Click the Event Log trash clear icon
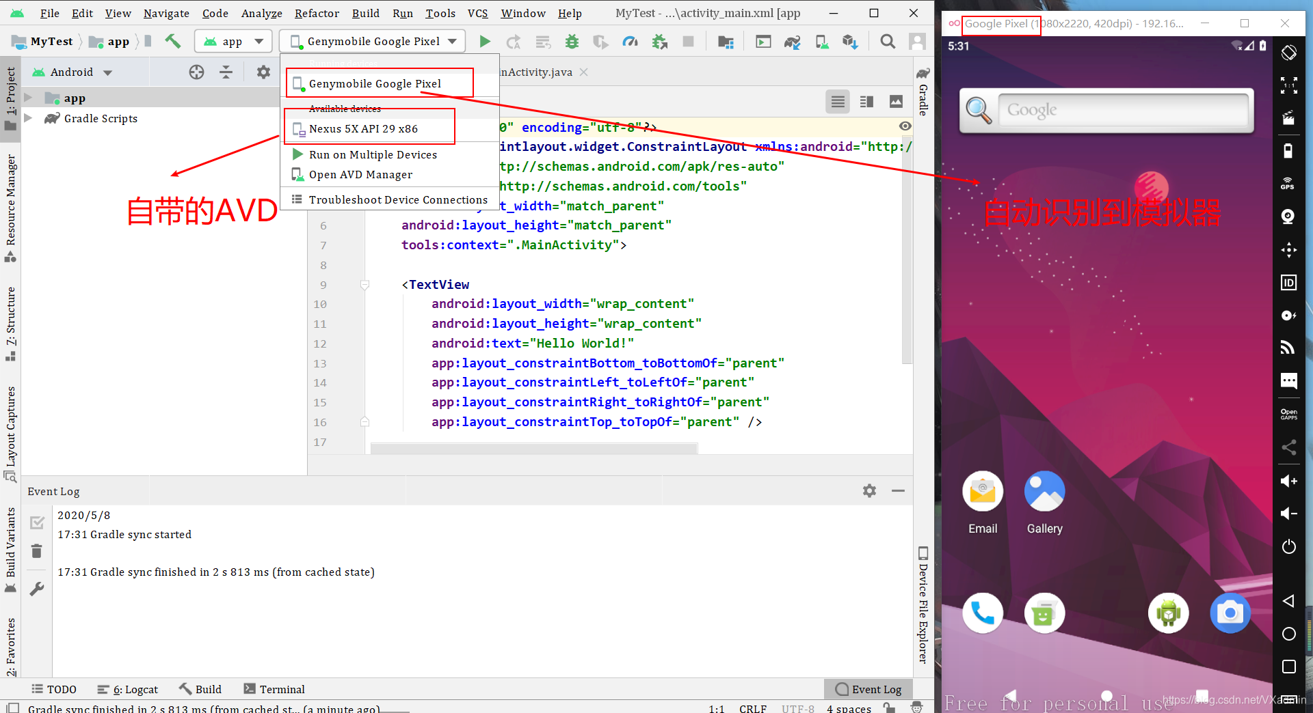1313x713 pixels. click(37, 551)
